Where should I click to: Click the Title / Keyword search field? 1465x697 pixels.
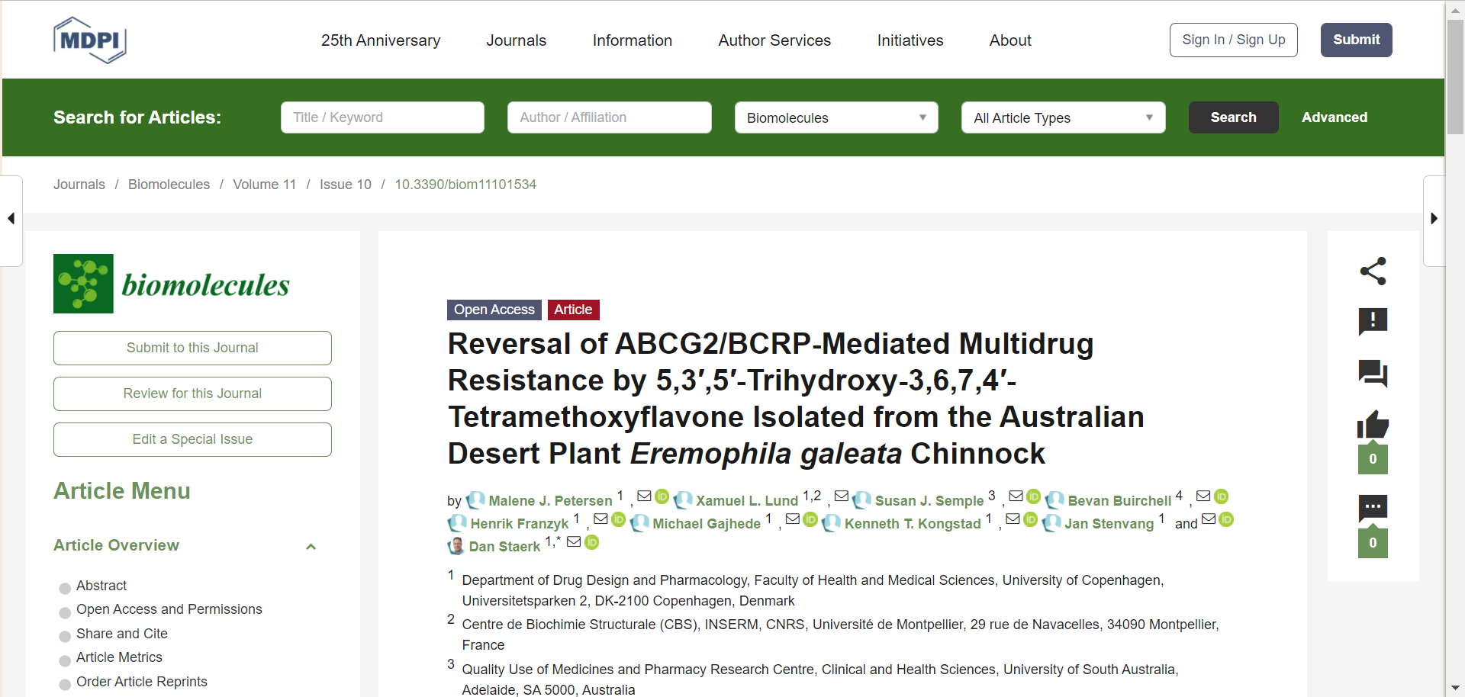pos(382,117)
